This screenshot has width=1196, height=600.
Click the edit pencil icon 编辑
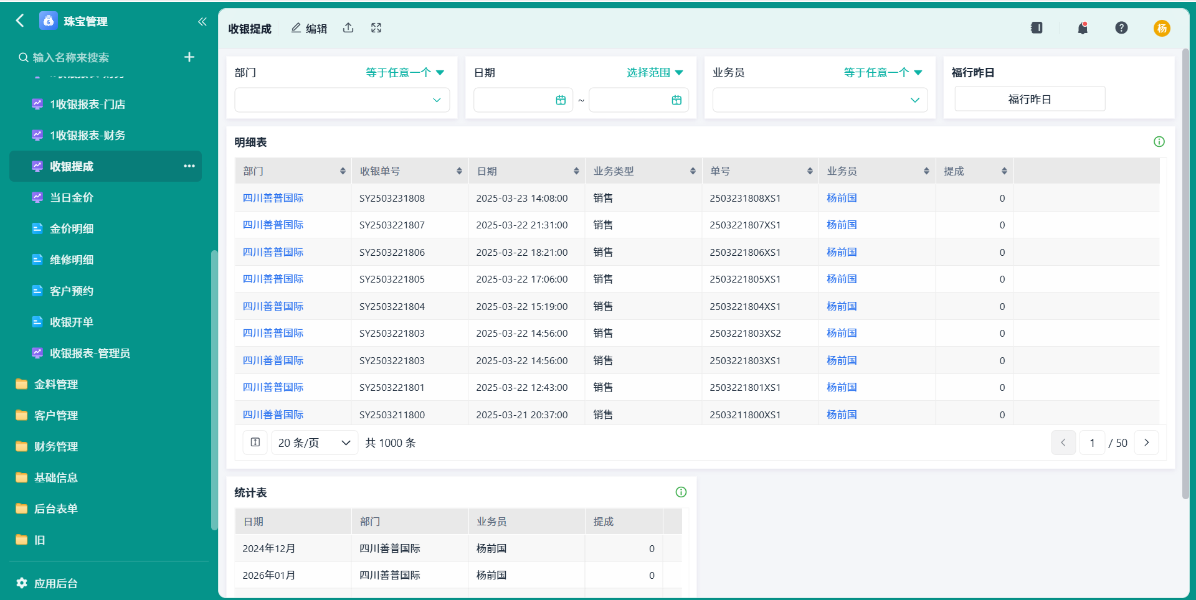tap(309, 28)
